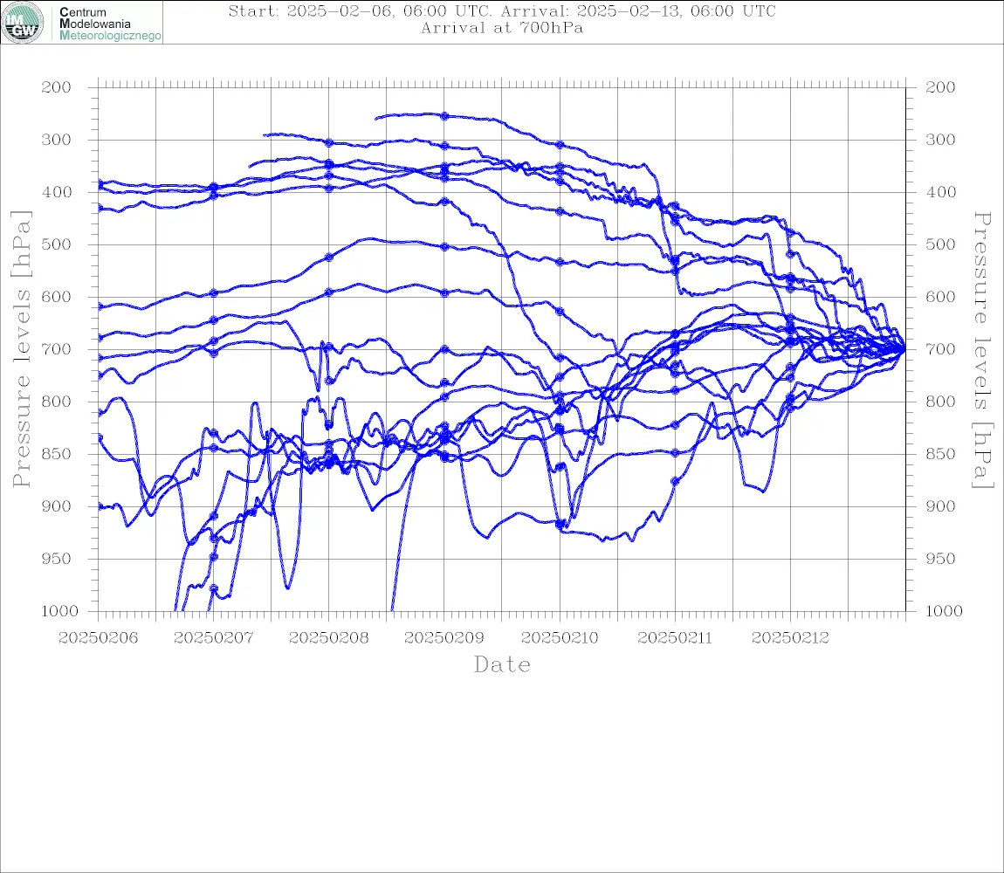Click the right axis value 700
This screenshot has width=1004, height=873.
pyautogui.click(x=940, y=350)
